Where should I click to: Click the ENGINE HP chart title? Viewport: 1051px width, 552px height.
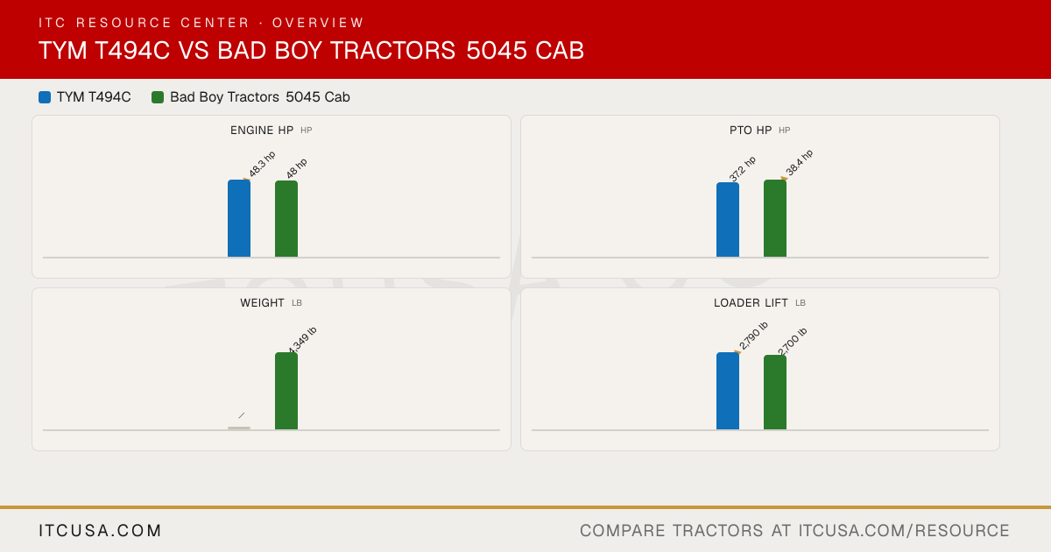coord(262,131)
